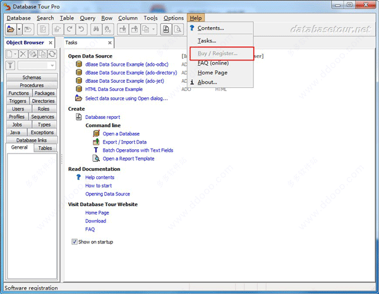Click the Report preview magnifier toolbar icon
This screenshot has width=379, height=294.
tap(178, 29)
